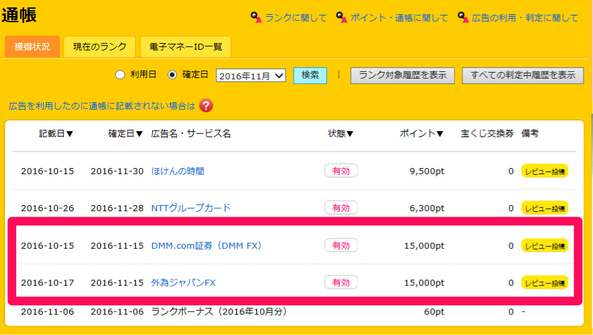Image resolution: width=593 pixels, height=335 pixels.
Task: Click the 2016-11-30 confirmation date
Action: click(x=117, y=172)
